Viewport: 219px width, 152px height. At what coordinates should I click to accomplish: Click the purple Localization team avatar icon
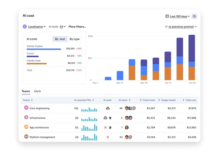(x=25, y=27)
